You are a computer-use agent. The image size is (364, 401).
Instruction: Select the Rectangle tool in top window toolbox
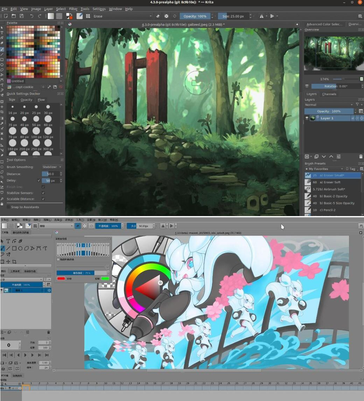click(x=2, y=59)
